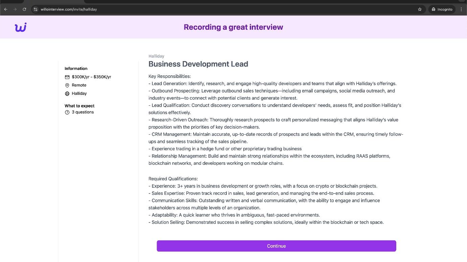Click the Remote location pin icon
467x262 pixels.
(67, 85)
